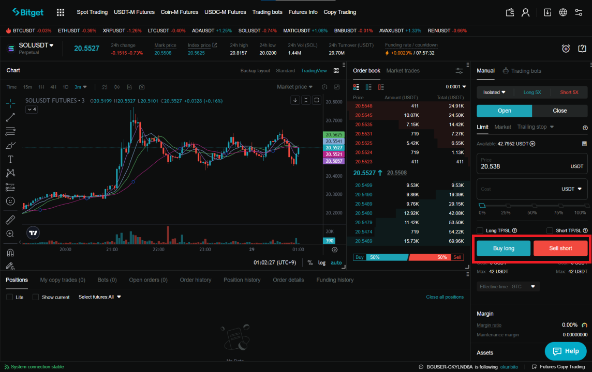Click the Sell short button
This screenshot has width=592, height=372.
tap(560, 249)
